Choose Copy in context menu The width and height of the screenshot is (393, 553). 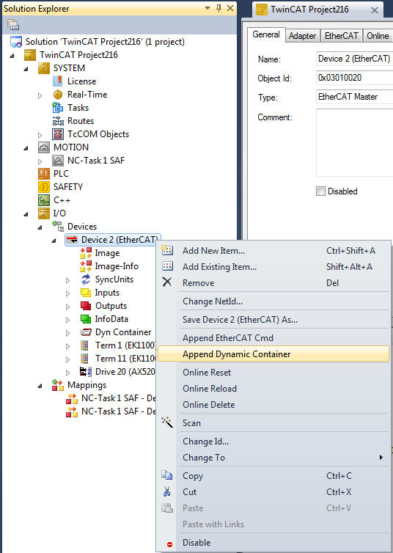(273, 476)
